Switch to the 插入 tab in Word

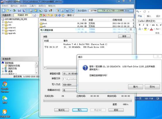tap(149, 16)
